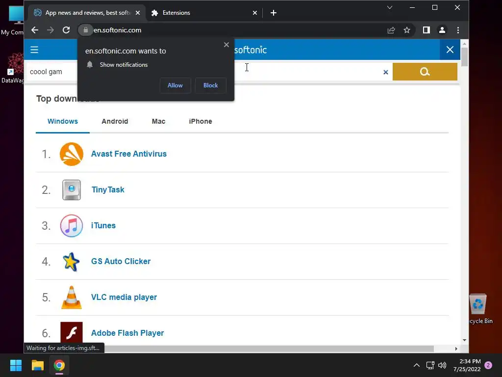
Task: Switch to the Mac downloads tab
Action: coord(158,122)
